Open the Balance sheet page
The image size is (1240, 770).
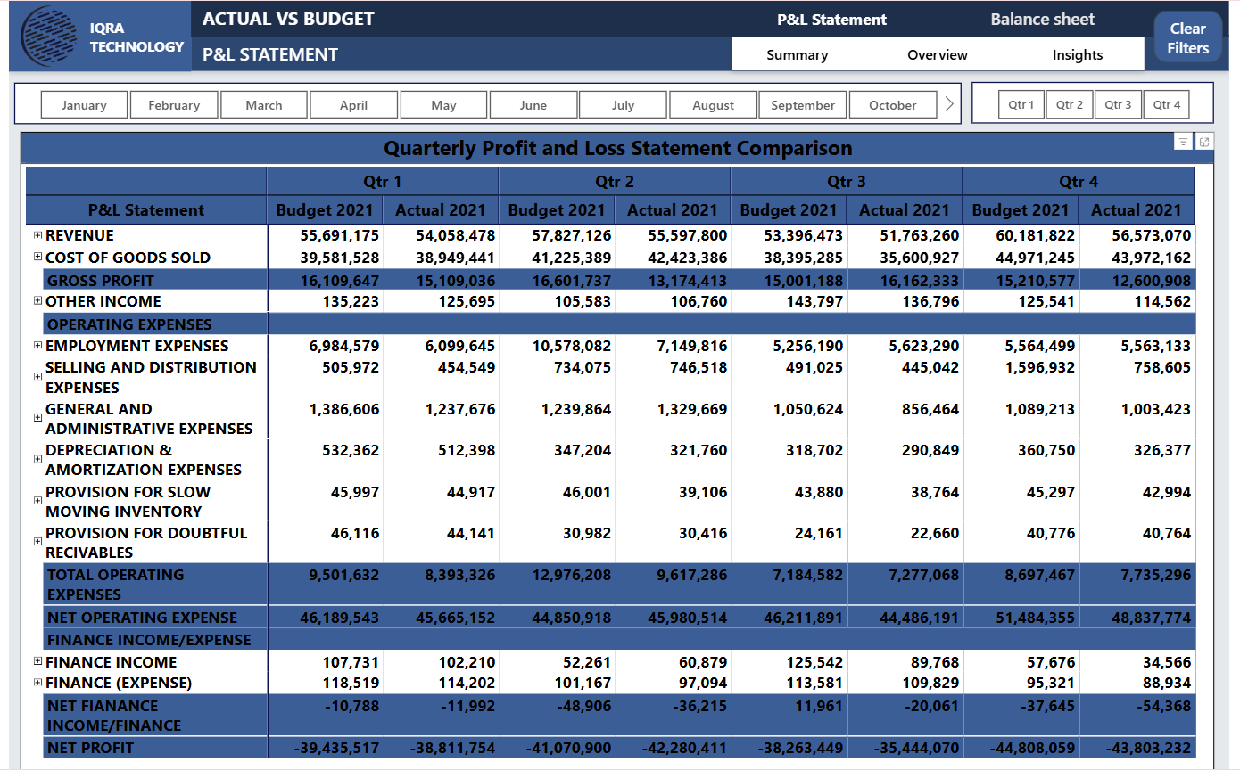[x=1042, y=19]
